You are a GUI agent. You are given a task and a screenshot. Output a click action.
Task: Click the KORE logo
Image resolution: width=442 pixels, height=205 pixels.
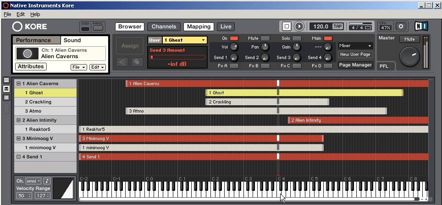[x=30, y=27]
